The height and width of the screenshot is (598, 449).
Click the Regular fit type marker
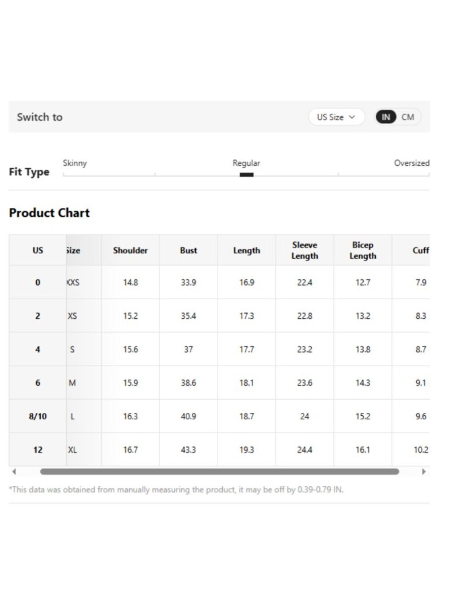pyautogui.click(x=247, y=175)
